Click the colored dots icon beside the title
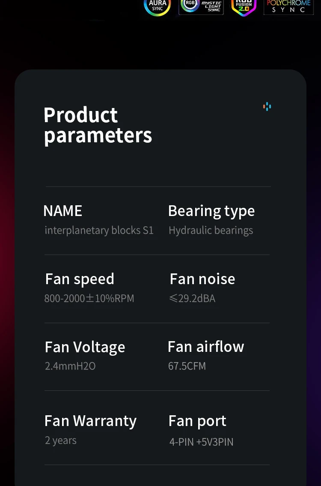Image resolution: width=321 pixels, height=486 pixels. coord(267,107)
